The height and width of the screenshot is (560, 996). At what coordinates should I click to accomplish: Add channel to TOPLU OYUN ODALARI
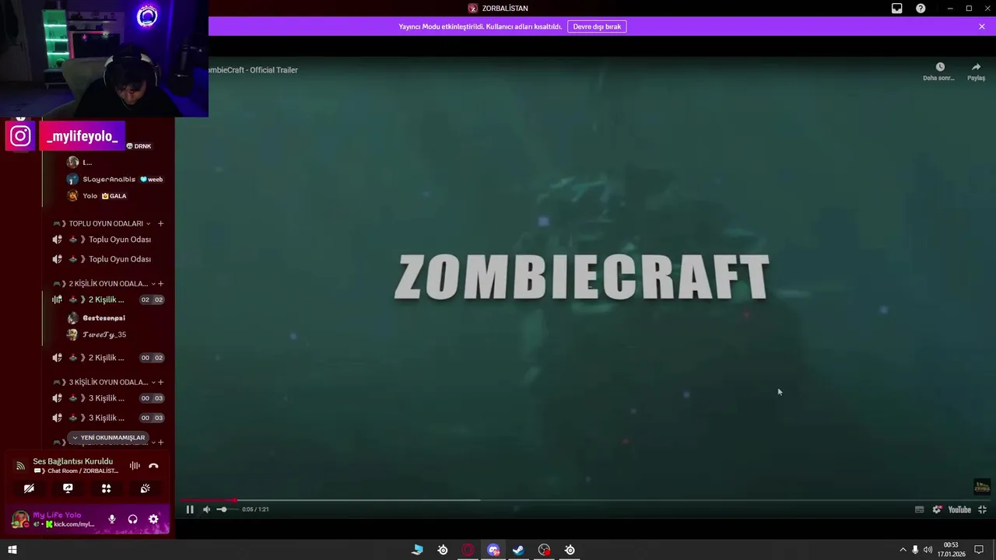pyautogui.click(x=161, y=224)
